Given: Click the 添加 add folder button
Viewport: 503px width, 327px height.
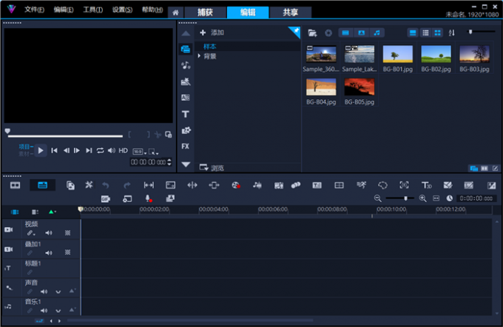Looking at the screenshot, I should 212,33.
